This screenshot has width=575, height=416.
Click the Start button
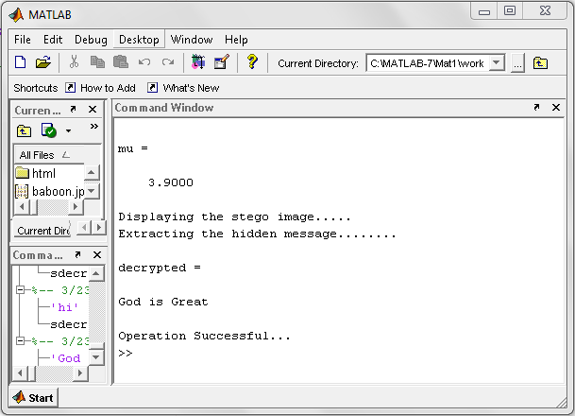point(33,397)
